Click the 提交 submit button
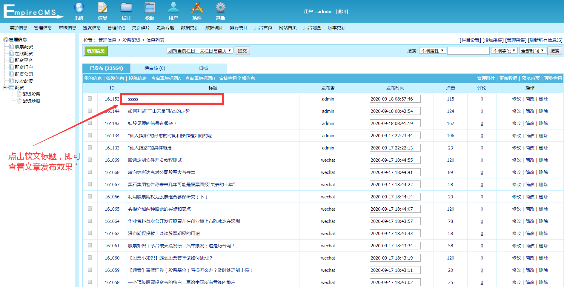 [242, 51]
